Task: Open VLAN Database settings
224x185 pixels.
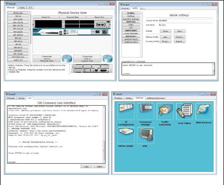Action: click(x=131, y=33)
